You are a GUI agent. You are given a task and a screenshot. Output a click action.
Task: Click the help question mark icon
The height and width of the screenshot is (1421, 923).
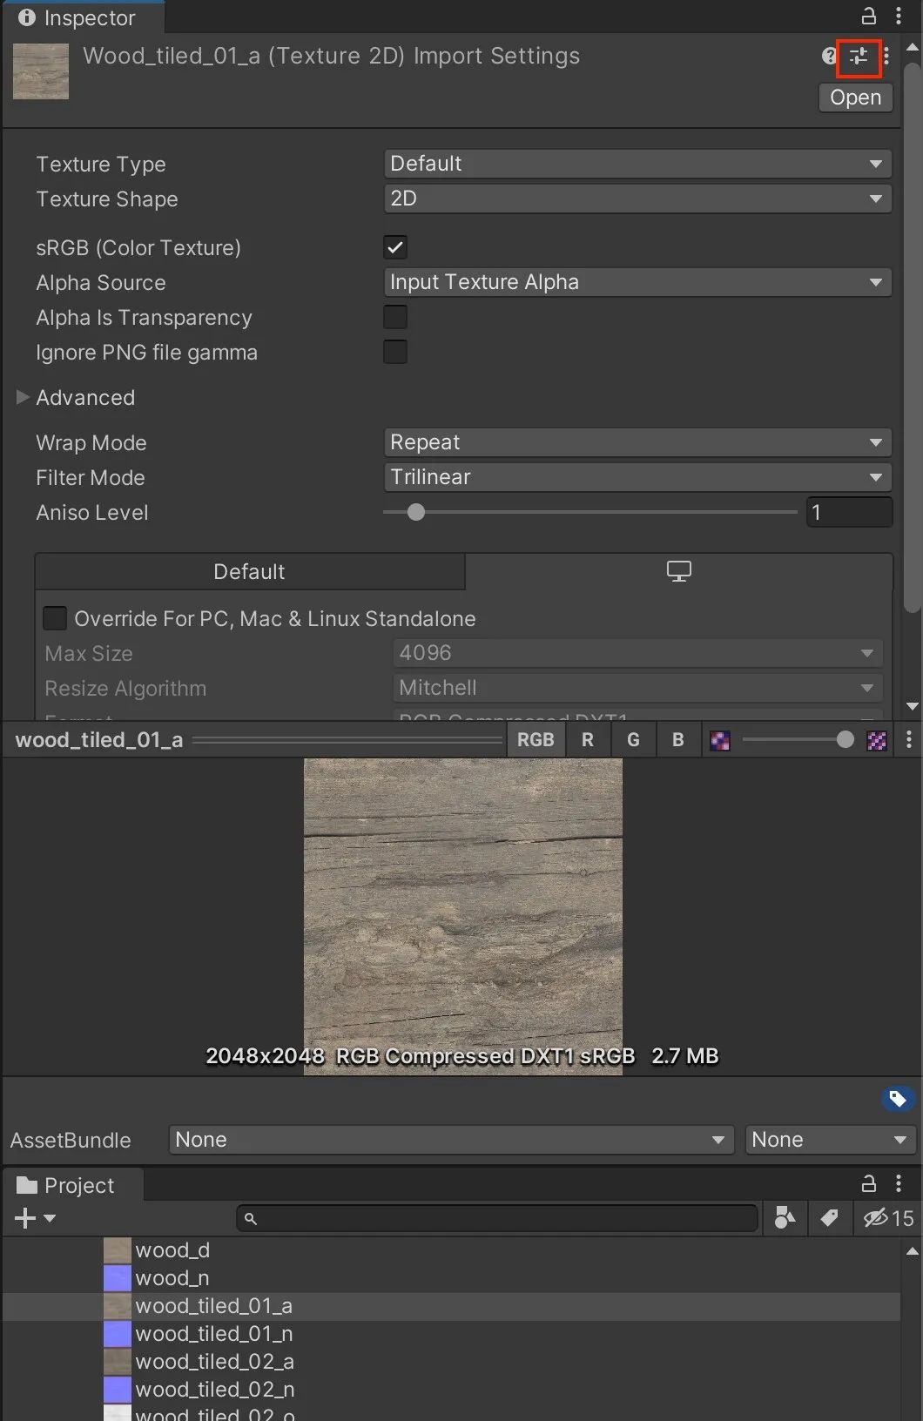pyautogui.click(x=829, y=57)
